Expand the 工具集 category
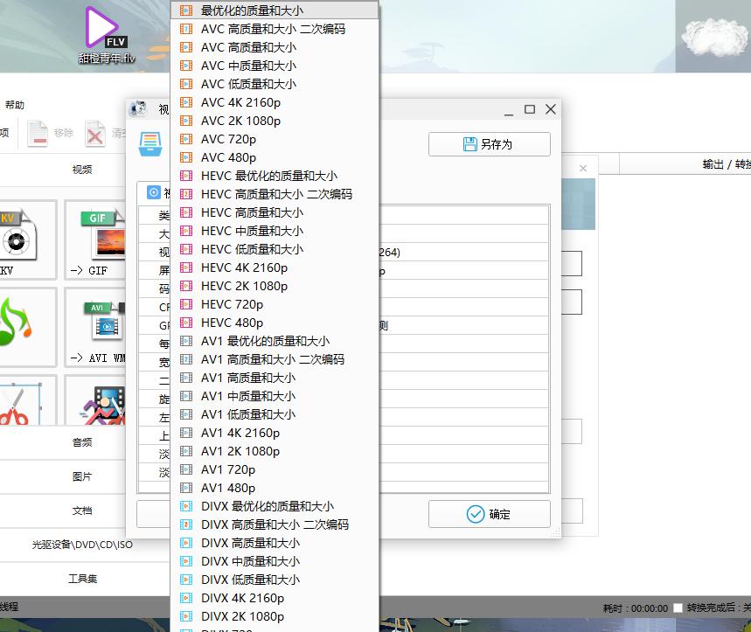Viewport: 751px width, 632px height. [x=82, y=579]
